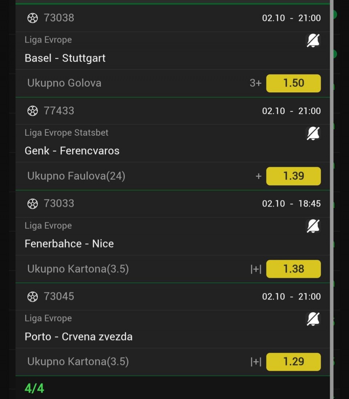
Task: Click the 4/4 selections counter
Action: point(35,388)
